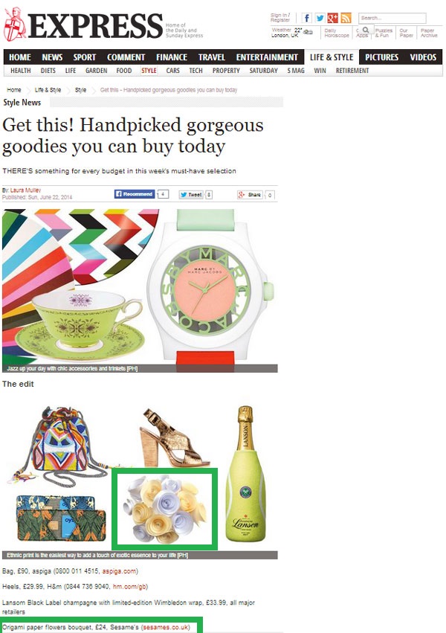This screenshot has height=633, width=446.
Task: Follow the aspiga.com link
Action: [x=119, y=571]
